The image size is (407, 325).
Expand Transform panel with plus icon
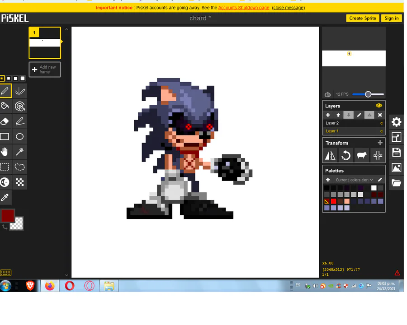pyautogui.click(x=380, y=143)
